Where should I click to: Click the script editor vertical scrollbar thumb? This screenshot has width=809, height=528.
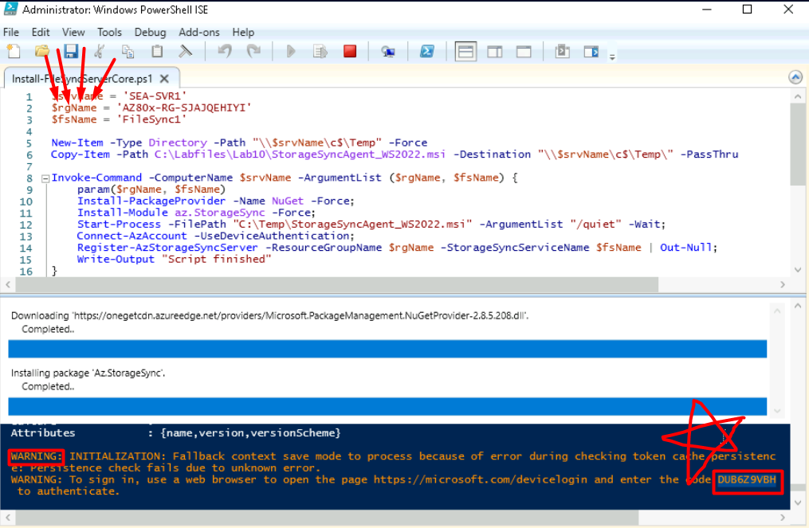click(797, 144)
